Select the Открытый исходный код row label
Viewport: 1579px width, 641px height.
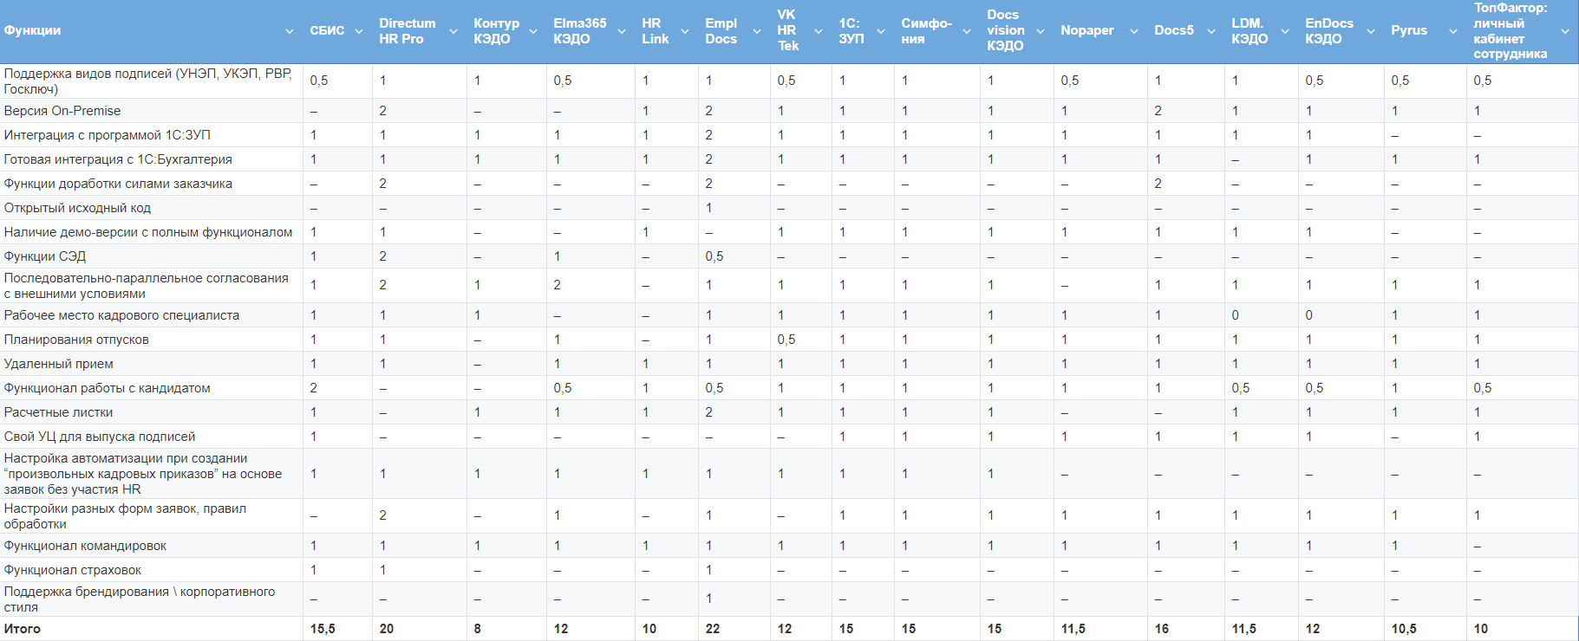77,208
